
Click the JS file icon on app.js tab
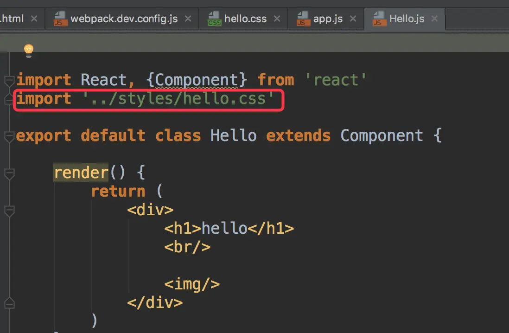(303, 19)
